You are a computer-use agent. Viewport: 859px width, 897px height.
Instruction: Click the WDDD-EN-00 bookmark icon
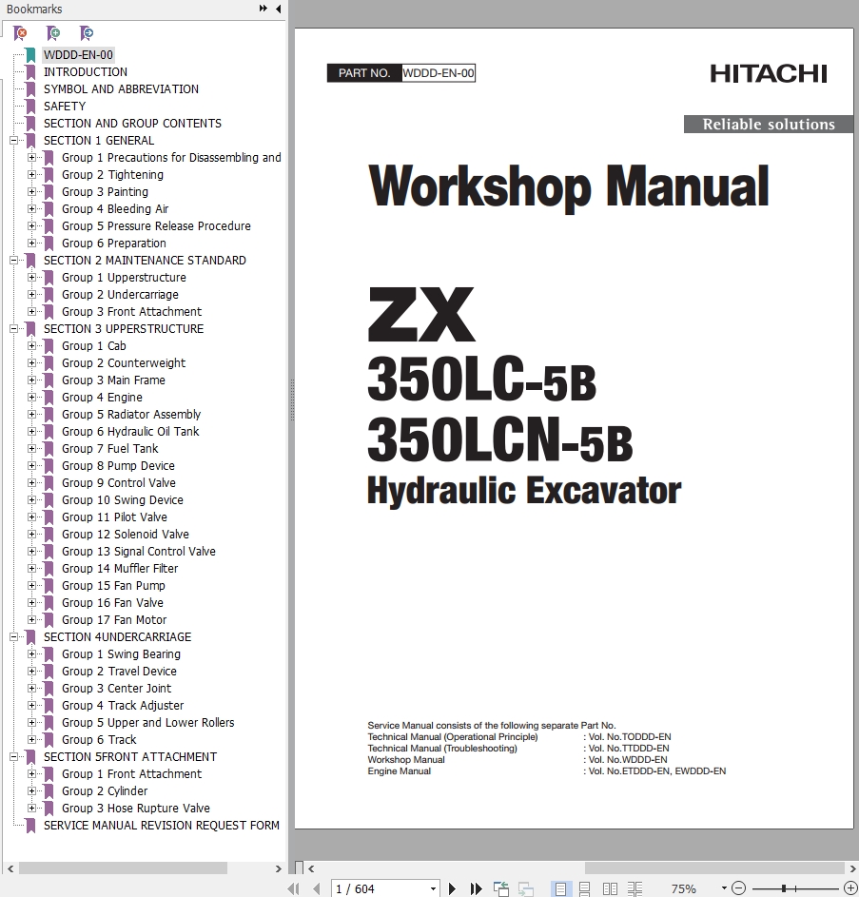click(x=30, y=55)
